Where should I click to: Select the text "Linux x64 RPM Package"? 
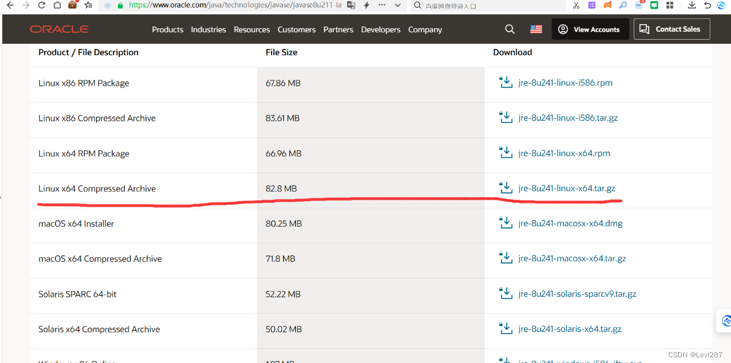point(84,154)
